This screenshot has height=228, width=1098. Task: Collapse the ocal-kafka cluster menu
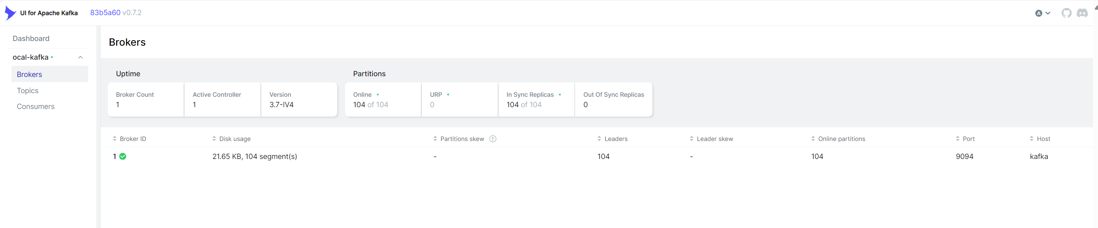tap(80, 58)
